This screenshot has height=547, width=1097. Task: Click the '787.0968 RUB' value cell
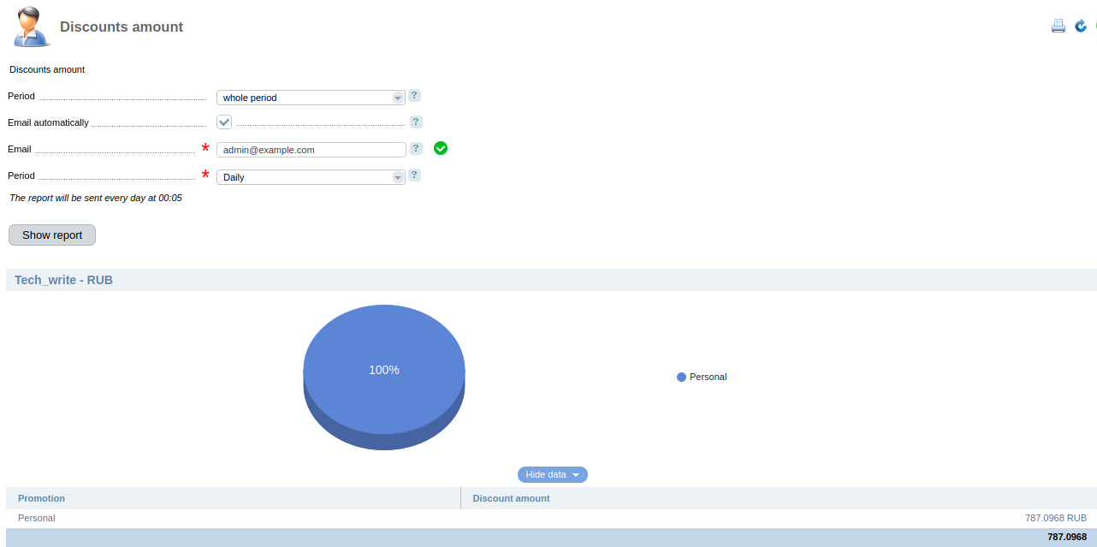click(1056, 518)
